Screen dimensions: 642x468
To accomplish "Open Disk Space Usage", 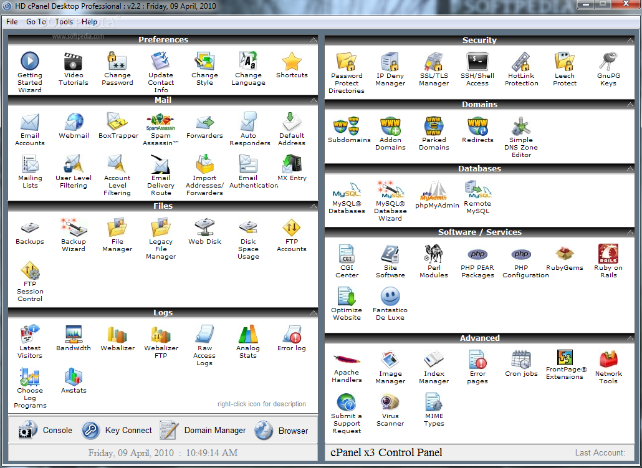I will tap(248, 227).
